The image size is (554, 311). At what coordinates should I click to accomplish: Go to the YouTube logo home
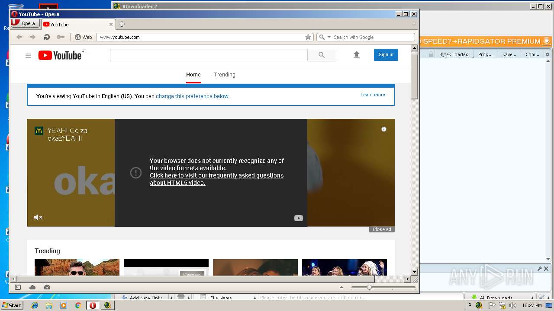pyautogui.click(x=60, y=55)
